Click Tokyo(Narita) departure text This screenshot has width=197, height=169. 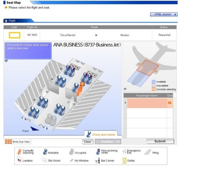pos(68,35)
